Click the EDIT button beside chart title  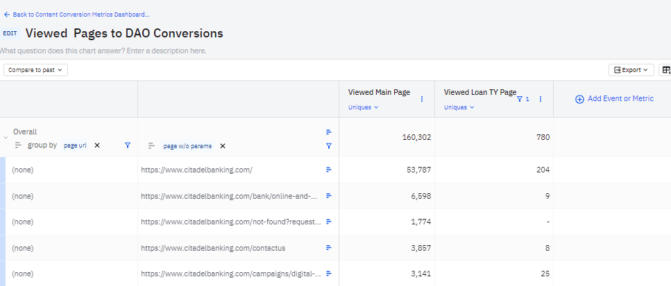pos(10,33)
